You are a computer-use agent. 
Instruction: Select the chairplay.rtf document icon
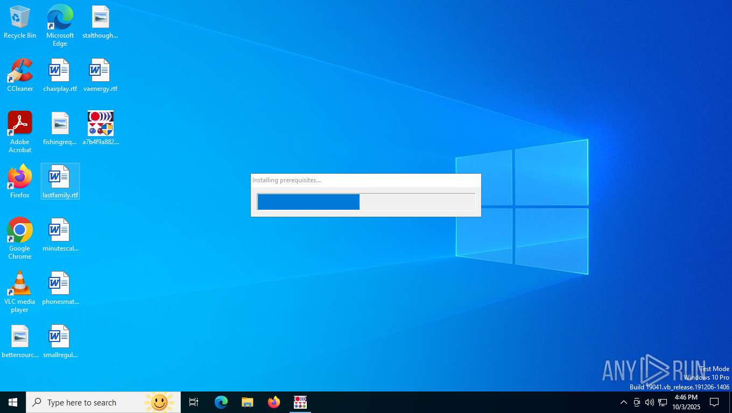pos(60,76)
